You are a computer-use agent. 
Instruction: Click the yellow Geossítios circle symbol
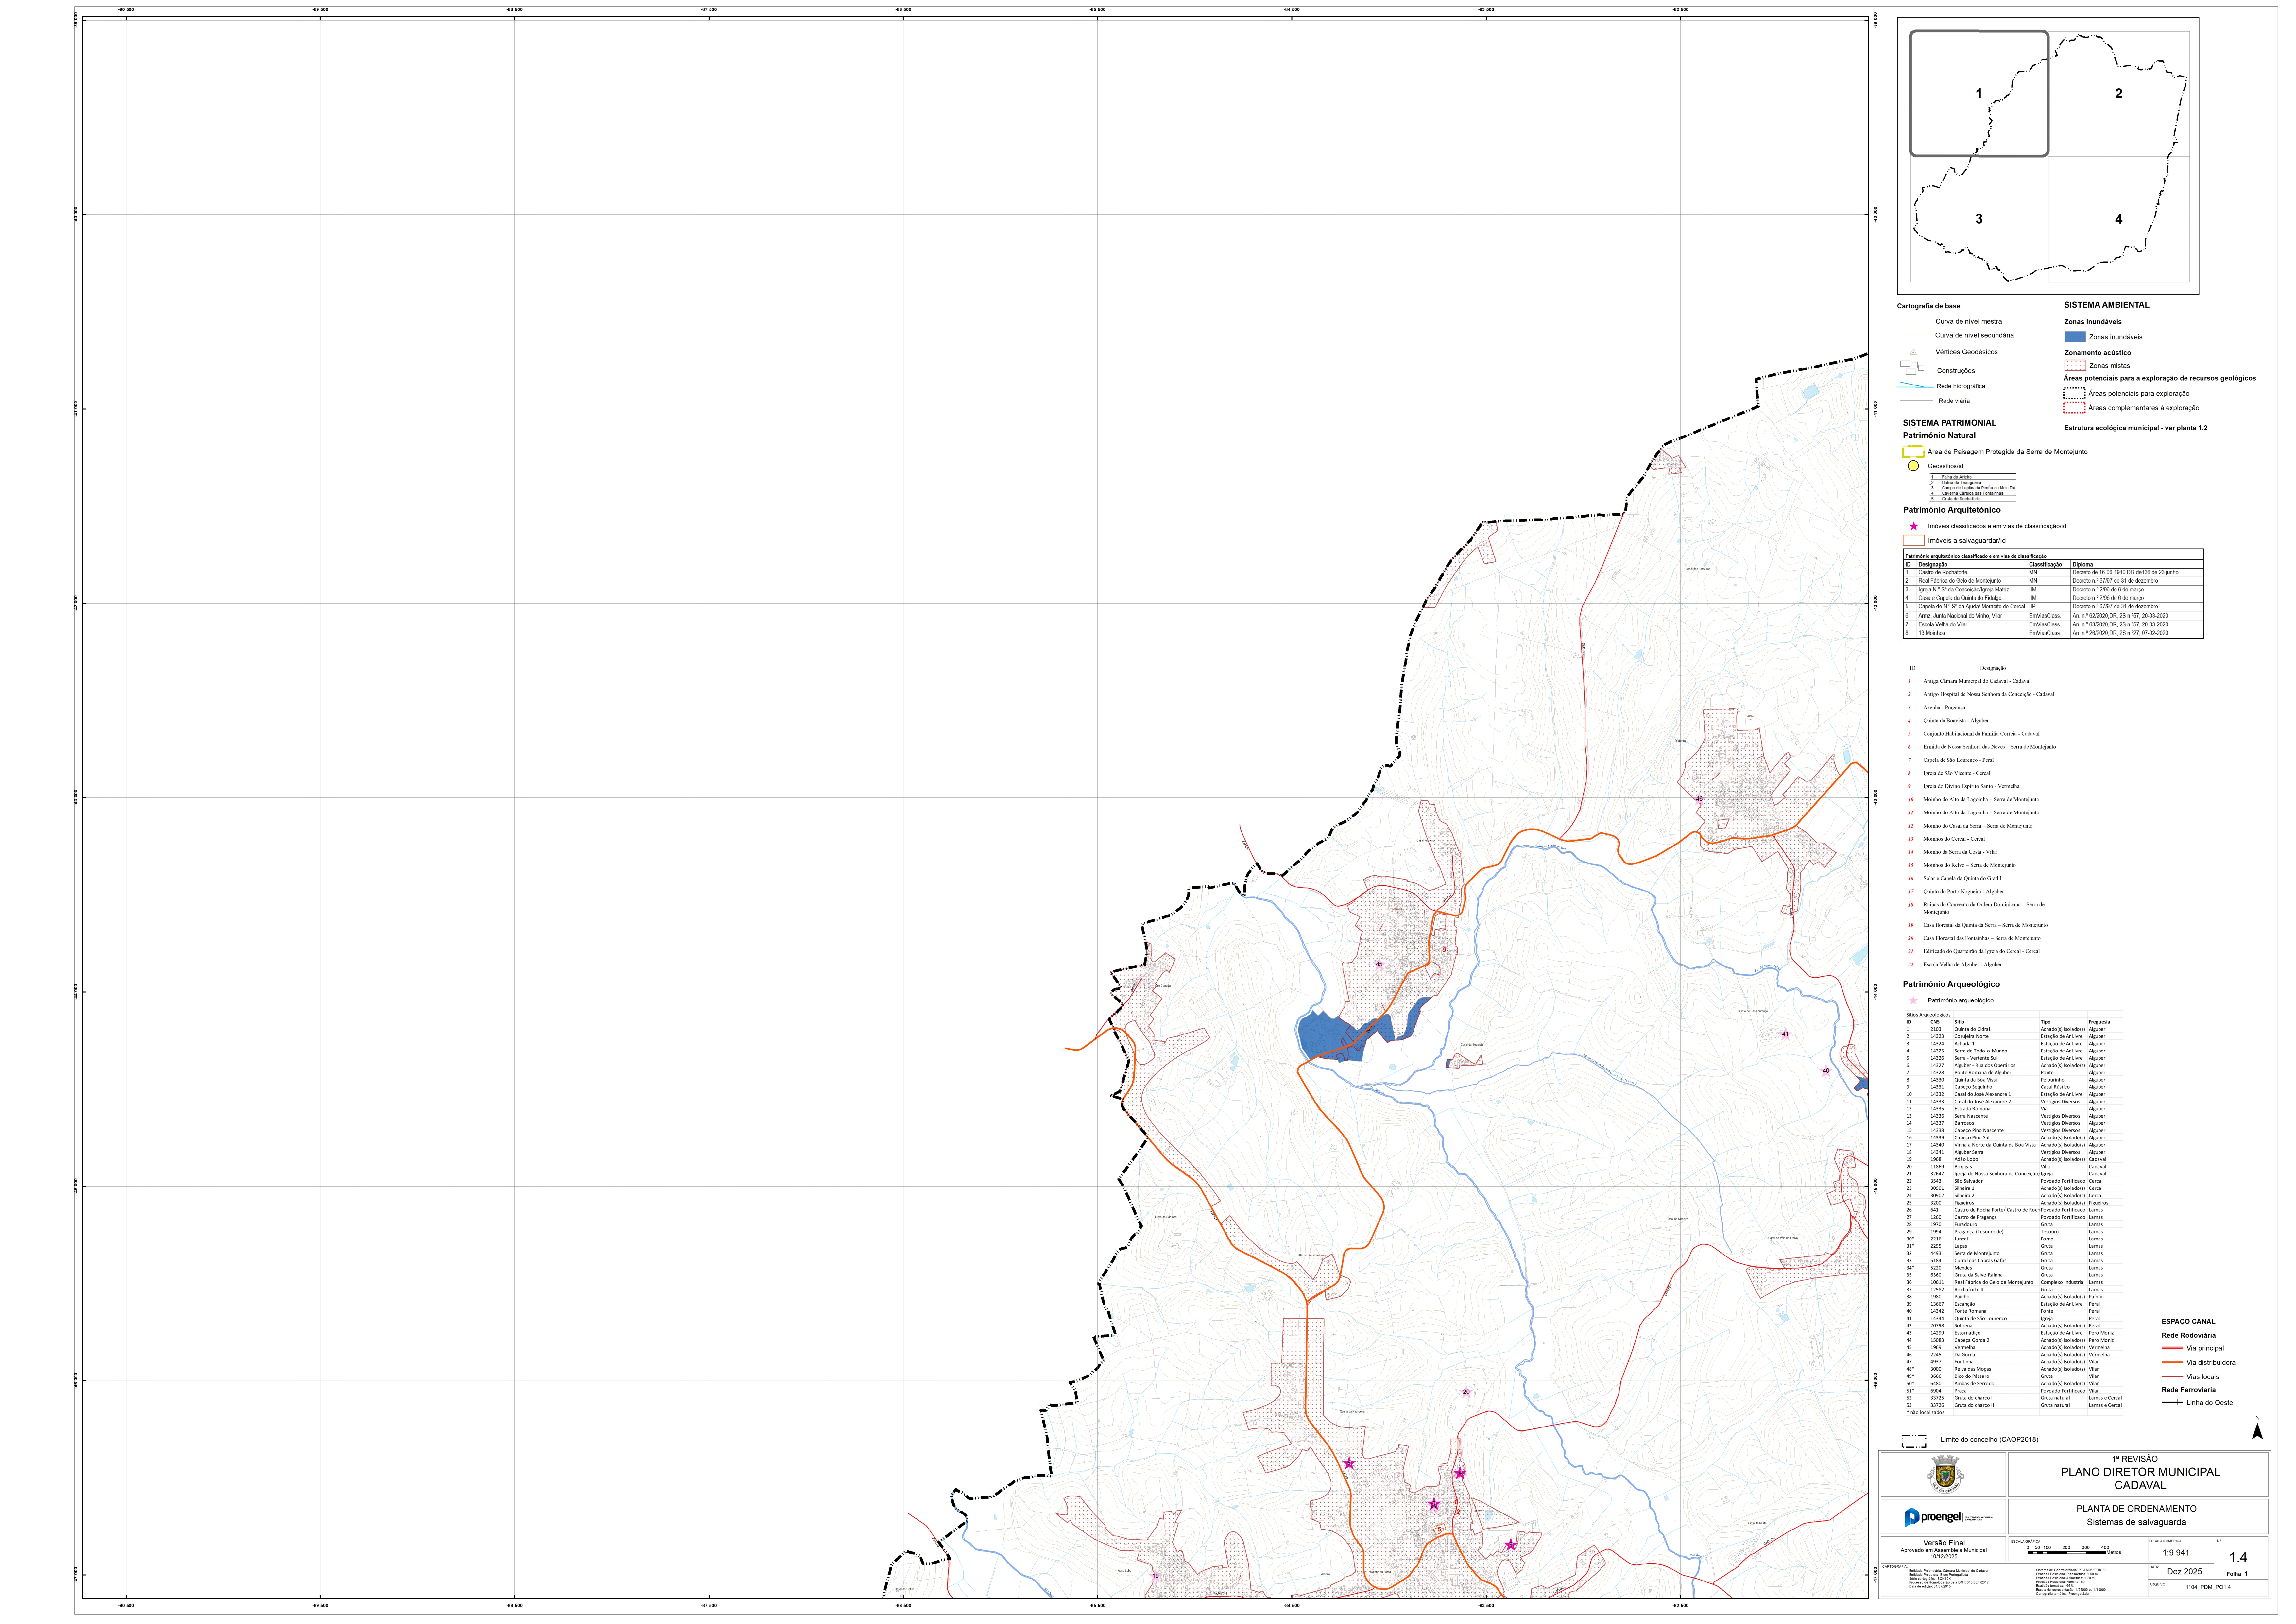(x=1913, y=466)
